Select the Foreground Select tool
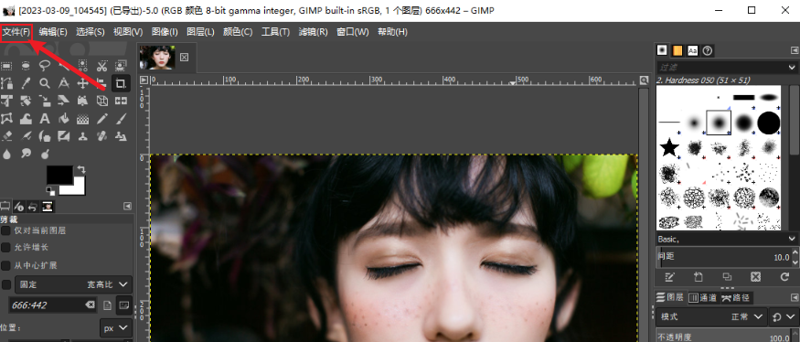800x342 pixels. 121,66
